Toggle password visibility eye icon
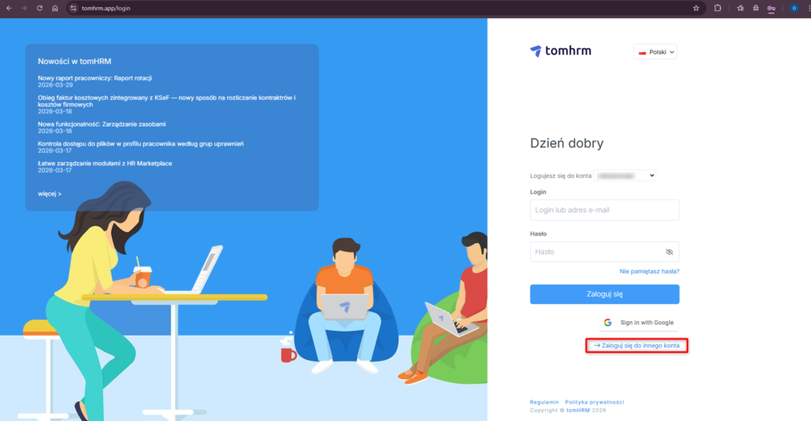 tap(668, 252)
